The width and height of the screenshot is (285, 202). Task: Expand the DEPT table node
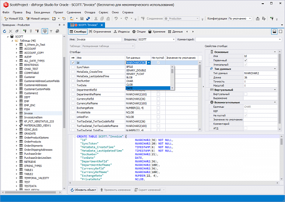(x=17, y=97)
